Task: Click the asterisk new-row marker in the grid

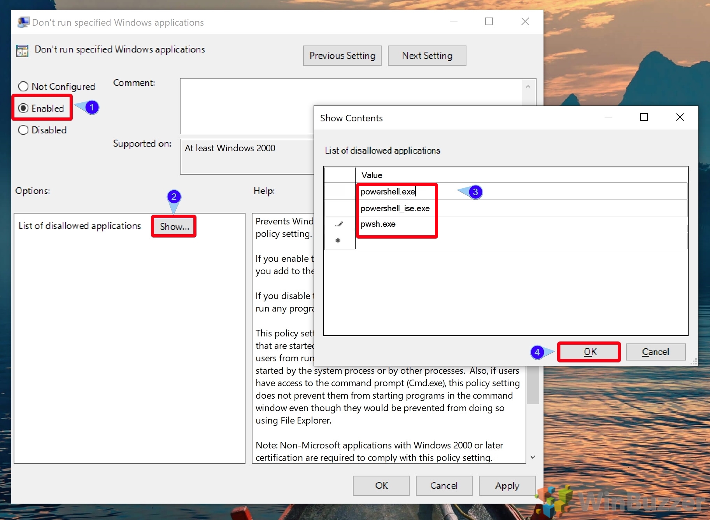Action: point(338,240)
